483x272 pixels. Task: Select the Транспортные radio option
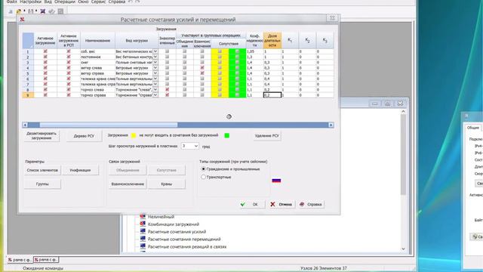[203, 177]
